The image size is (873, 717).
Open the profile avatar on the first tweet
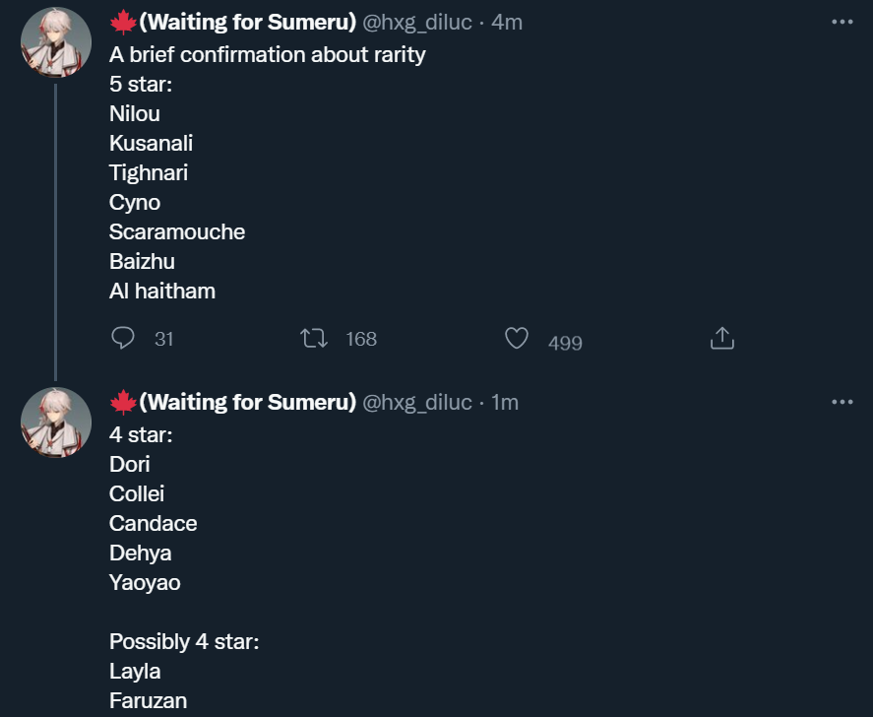(x=56, y=42)
